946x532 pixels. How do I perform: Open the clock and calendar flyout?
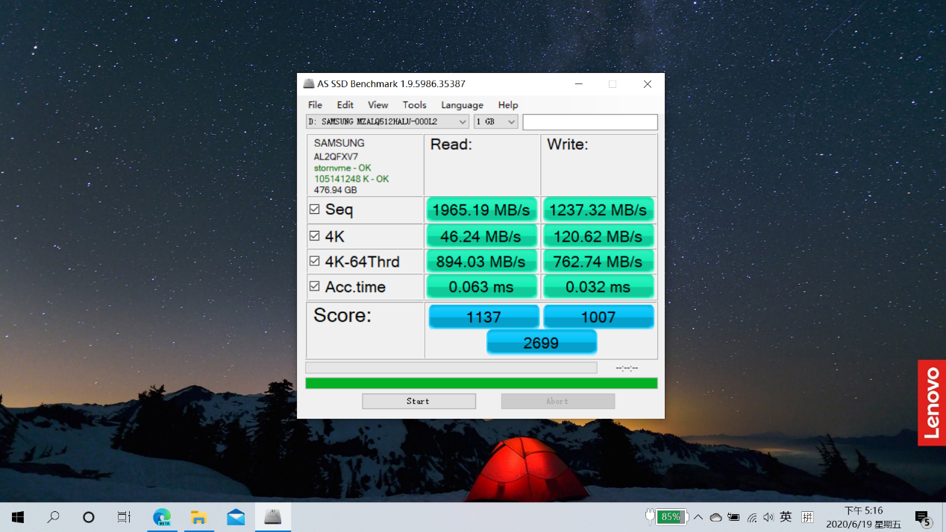[863, 517]
